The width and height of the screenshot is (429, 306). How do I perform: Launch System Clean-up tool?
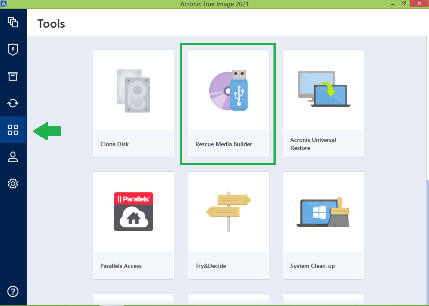[323, 226]
